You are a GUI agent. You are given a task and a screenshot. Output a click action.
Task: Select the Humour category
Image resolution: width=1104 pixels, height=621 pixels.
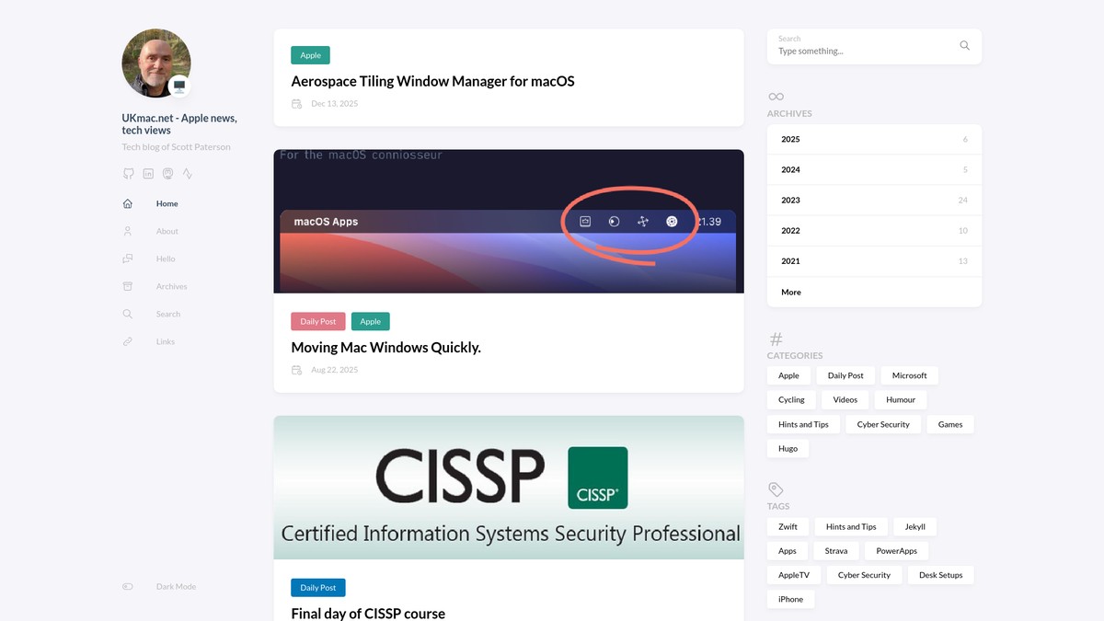901,399
